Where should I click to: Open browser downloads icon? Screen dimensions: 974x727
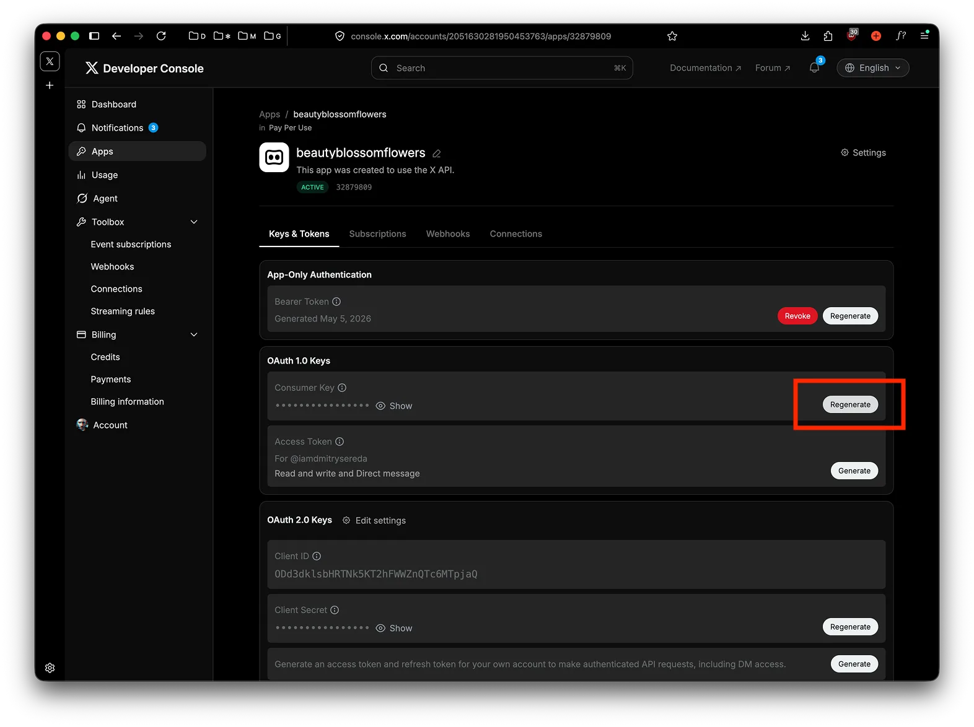[x=805, y=36]
